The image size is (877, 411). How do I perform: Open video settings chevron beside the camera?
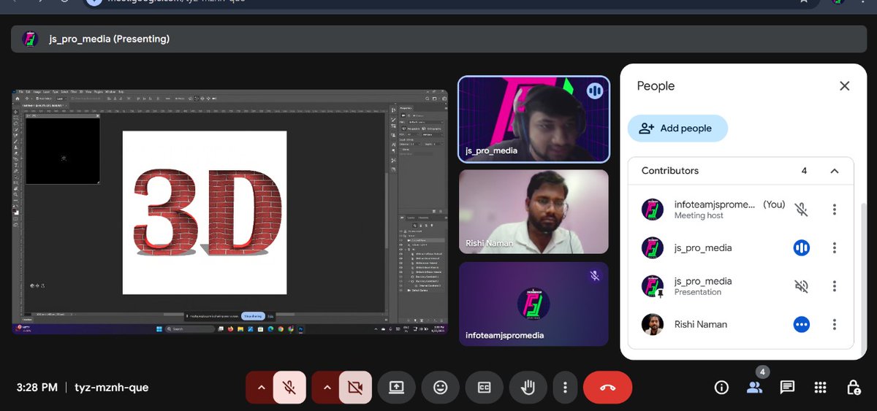coord(327,388)
